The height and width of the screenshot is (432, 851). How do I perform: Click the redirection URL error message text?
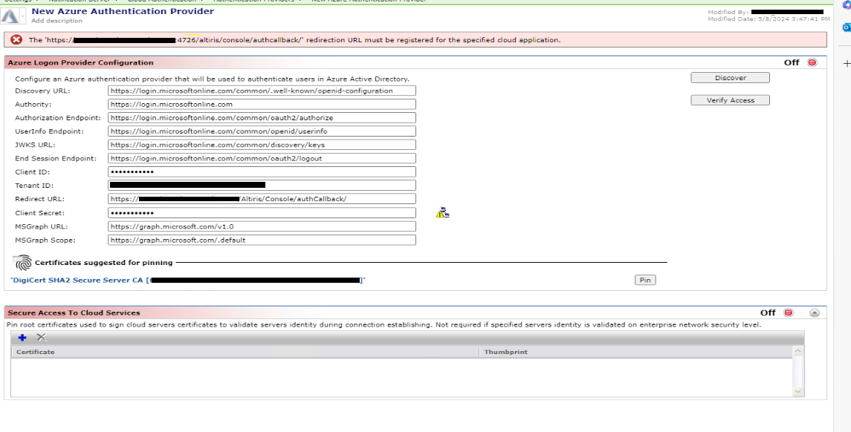[294, 39]
